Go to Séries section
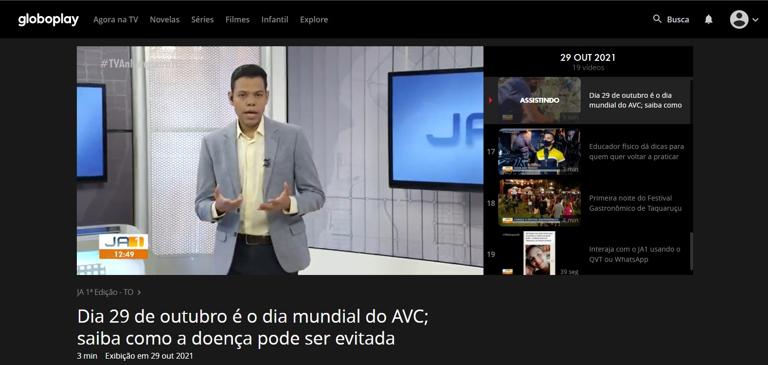 (202, 19)
